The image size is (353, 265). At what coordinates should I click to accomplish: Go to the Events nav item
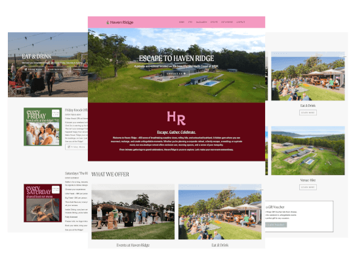point(214,22)
